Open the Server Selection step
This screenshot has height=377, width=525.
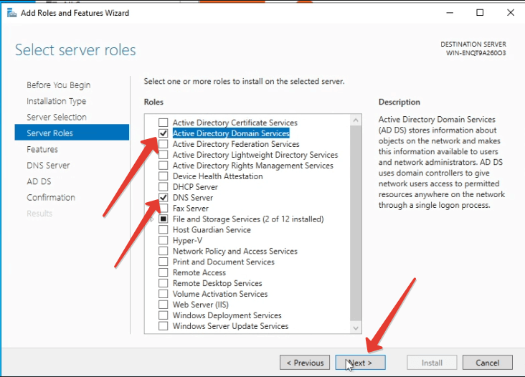pos(57,117)
